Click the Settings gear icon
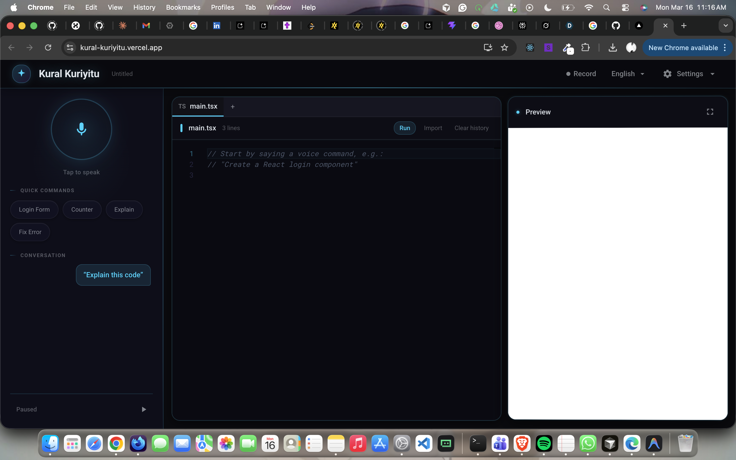Viewport: 736px width, 460px height. coord(667,74)
